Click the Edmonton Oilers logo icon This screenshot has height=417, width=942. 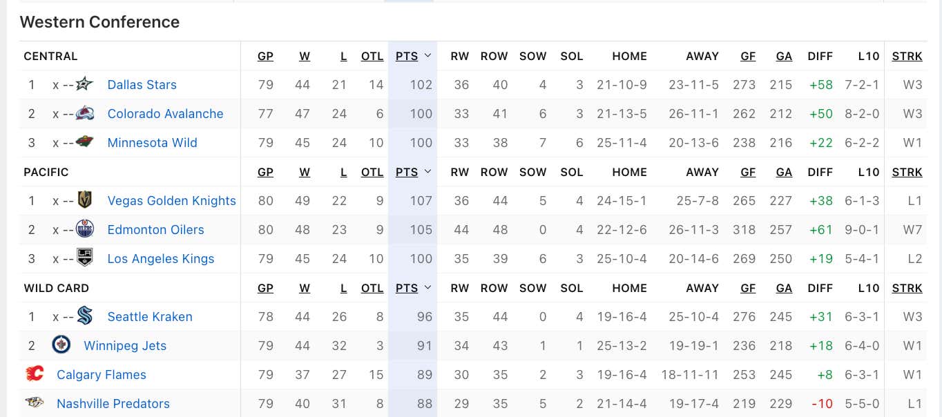(84, 229)
